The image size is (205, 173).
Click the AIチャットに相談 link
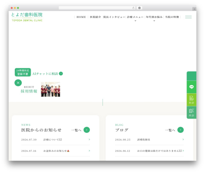[x=45, y=74]
